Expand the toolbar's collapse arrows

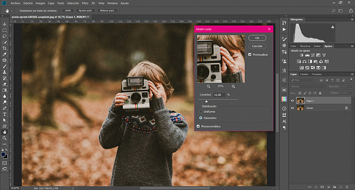pyautogui.click(x=2, y=16)
